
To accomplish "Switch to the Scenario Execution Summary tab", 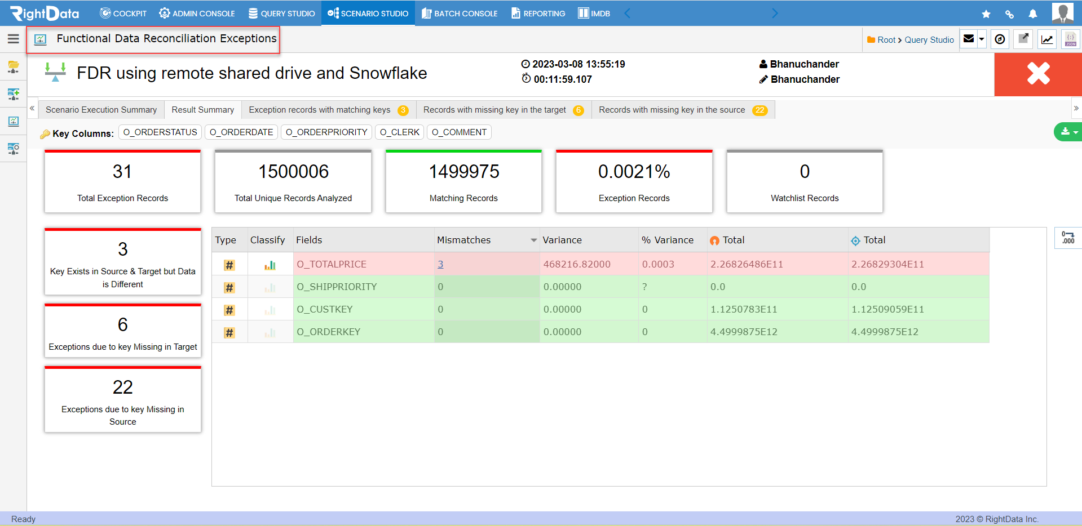I will (101, 110).
